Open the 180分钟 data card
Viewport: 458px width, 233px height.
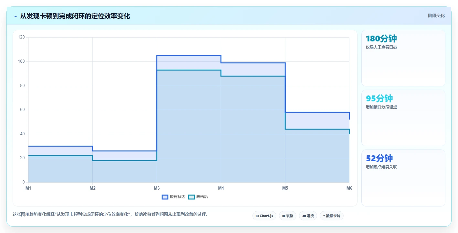pyautogui.click(x=403, y=58)
